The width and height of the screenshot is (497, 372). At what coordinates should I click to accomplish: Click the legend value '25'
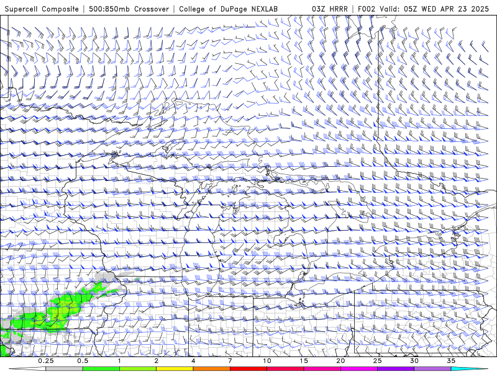pyautogui.click(x=378, y=361)
